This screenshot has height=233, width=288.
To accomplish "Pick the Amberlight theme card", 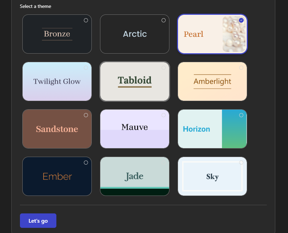I will [x=212, y=81].
